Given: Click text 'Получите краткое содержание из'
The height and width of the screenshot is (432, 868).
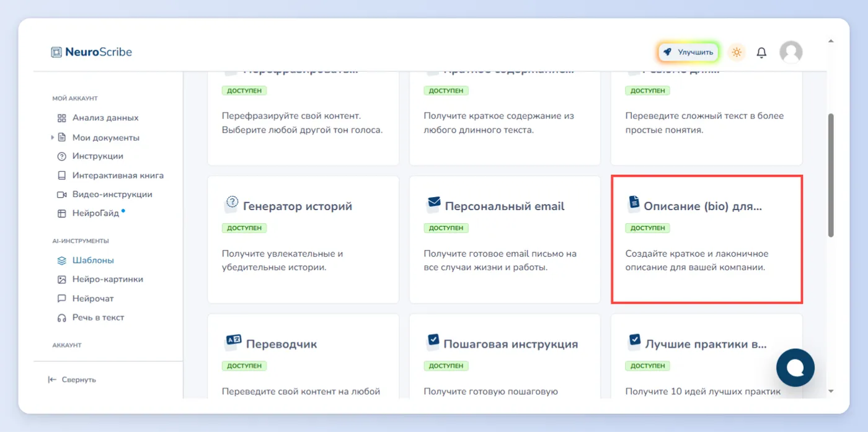Looking at the screenshot, I should coord(499,116).
